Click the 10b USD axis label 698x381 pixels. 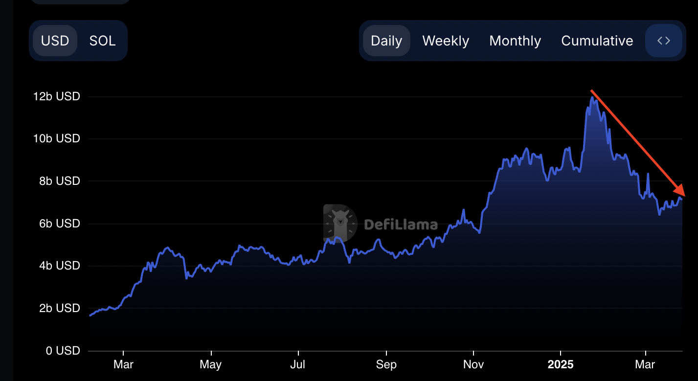(56, 139)
